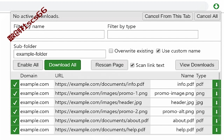Image resolution: width=224 pixels, height=140 pixels.
Task: Click the name cell help.pdf
Action: 185,130
